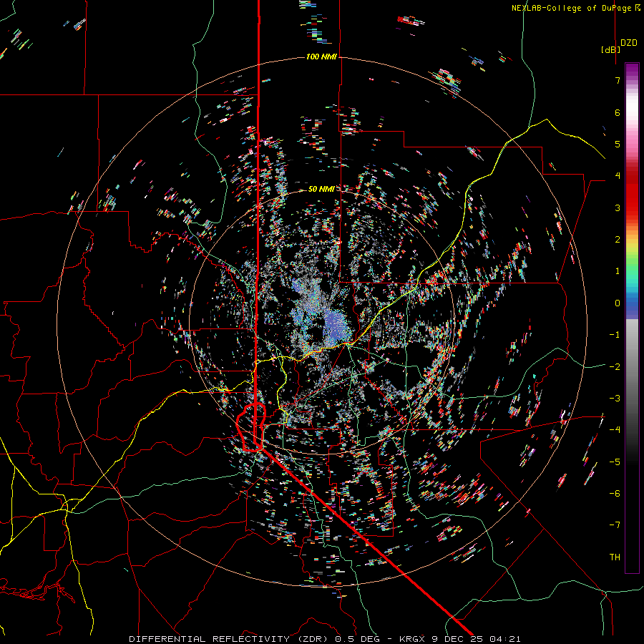Viewport: 644px width, 644px height.
Task: Click the DZD label above the color scale
Action: pyautogui.click(x=629, y=43)
